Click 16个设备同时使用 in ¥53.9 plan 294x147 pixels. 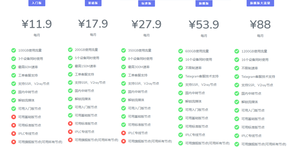pyautogui.click(x=198, y=60)
